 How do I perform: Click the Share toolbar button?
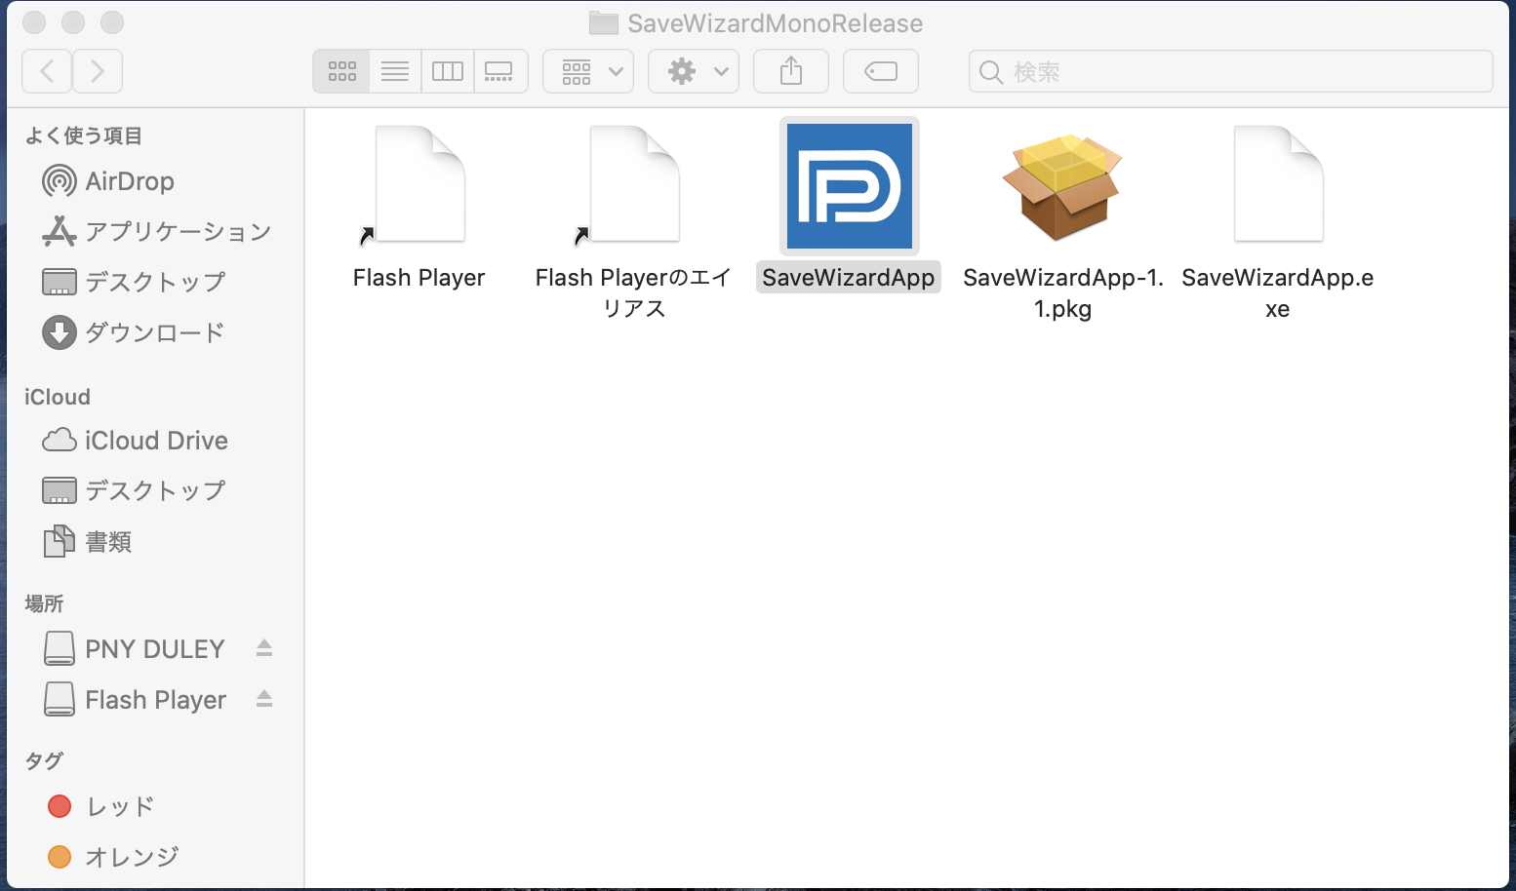[x=791, y=71]
